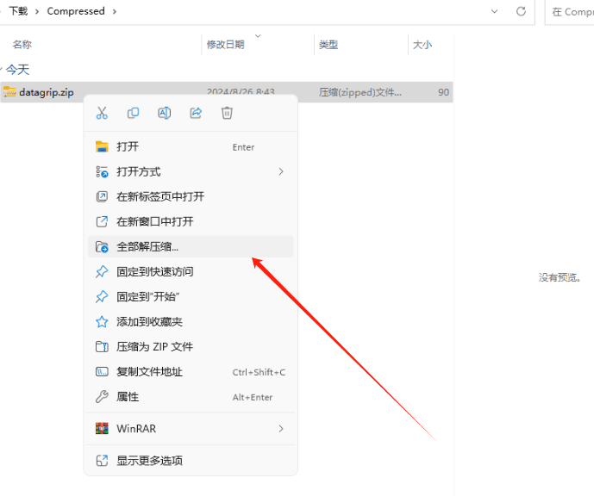The height and width of the screenshot is (496, 594).
Task: Open 属性 from the context menu
Action: pyautogui.click(x=128, y=396)
